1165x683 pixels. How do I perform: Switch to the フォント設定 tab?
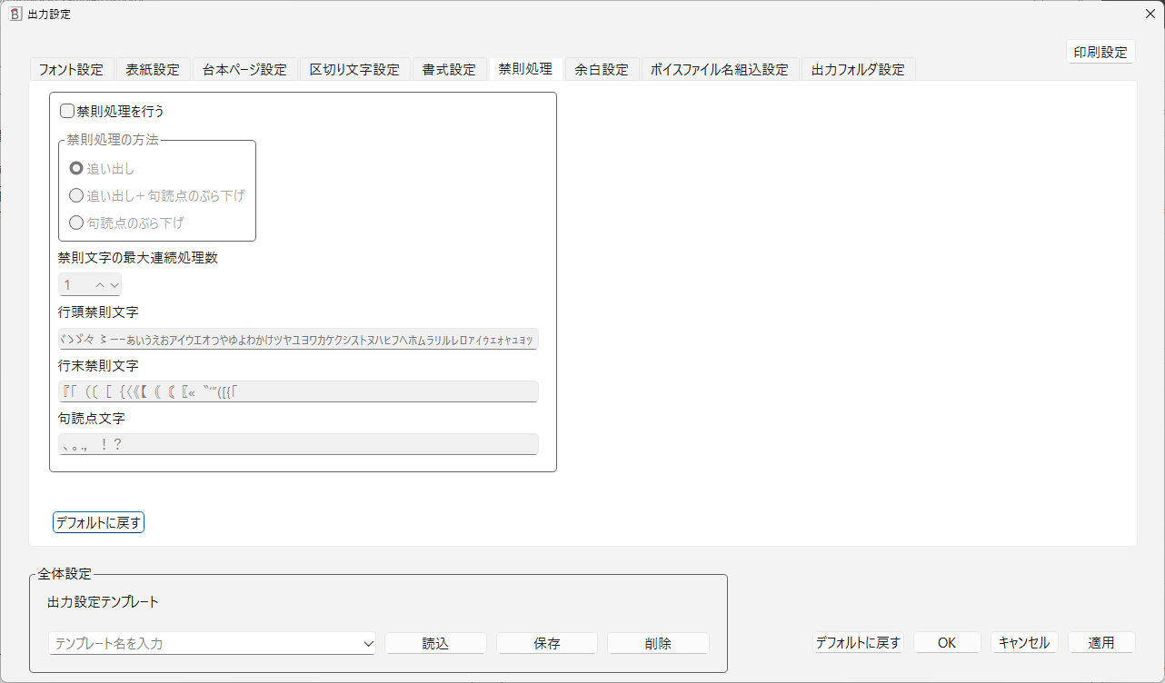pos(71,68)
